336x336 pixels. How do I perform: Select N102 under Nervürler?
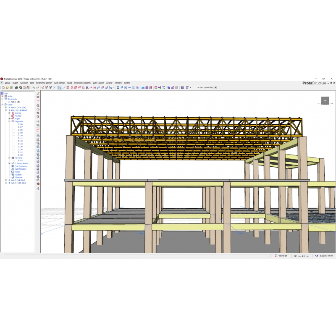click(x=20, y=160)
